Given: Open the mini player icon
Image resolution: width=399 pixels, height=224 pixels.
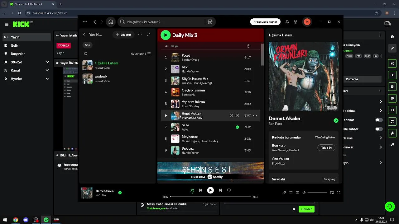Looking at the screenshot, I should (x=332, y=193).
